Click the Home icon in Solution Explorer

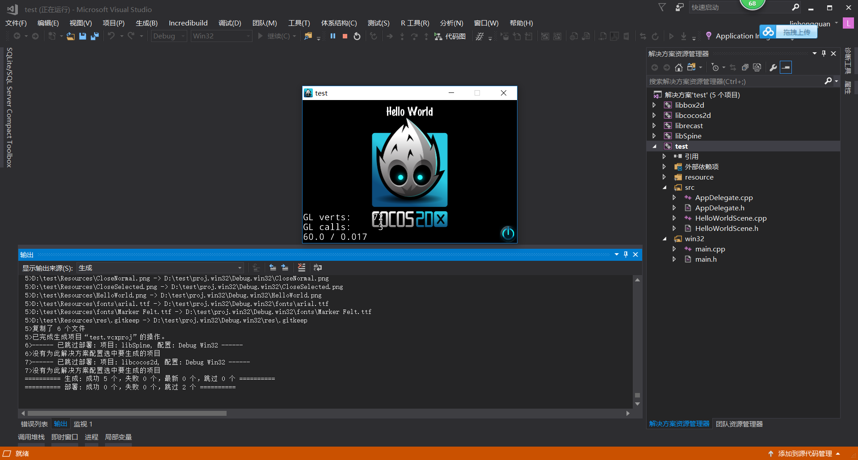[x=679, y=67]
